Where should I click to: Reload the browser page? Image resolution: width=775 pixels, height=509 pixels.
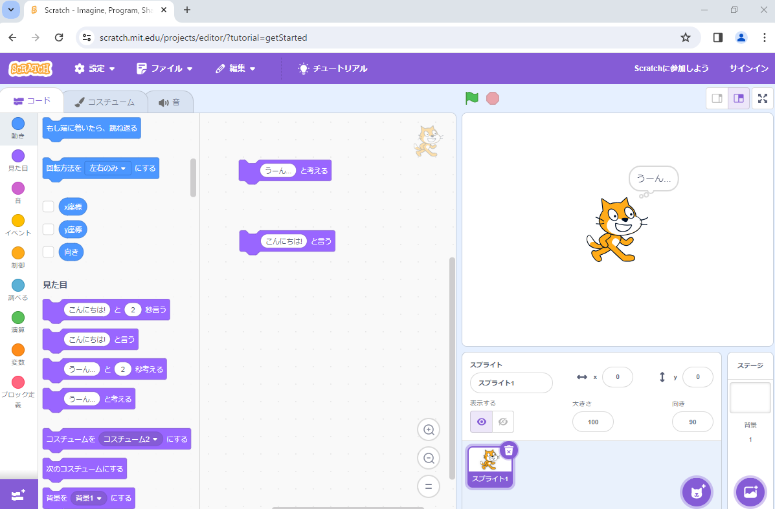click(x=59, y=38)
